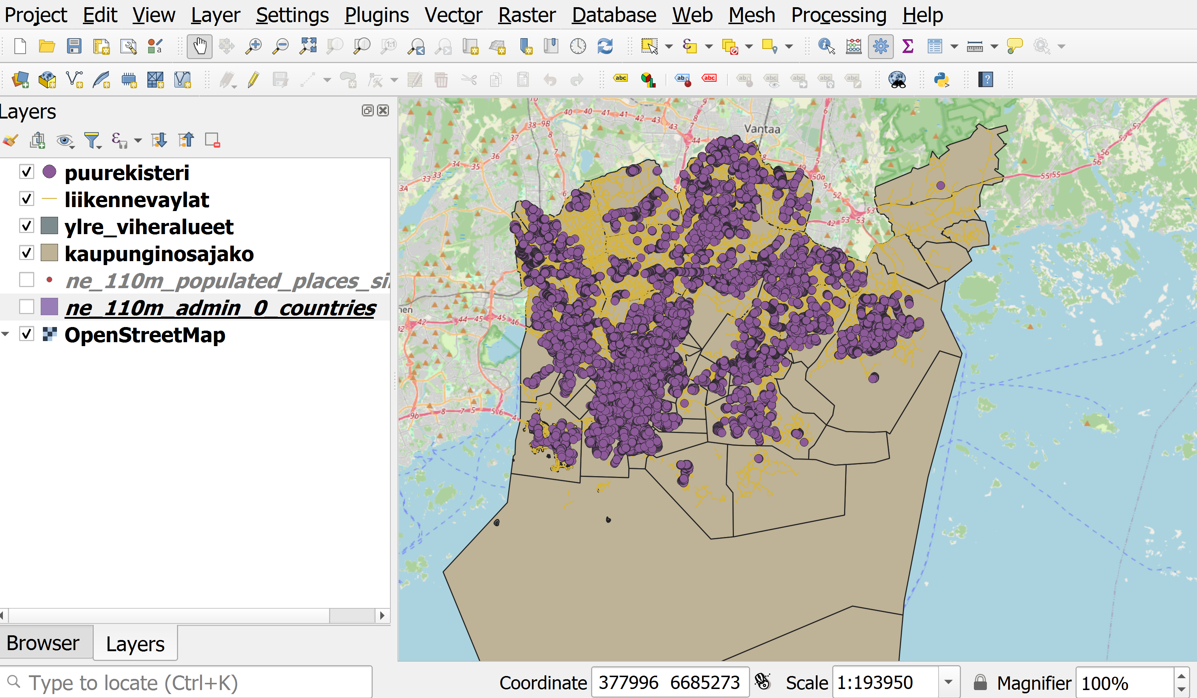Viewport: 1197px width, 698px height.
Task: Enable the ne_110m_admin_0_countries layer checkbox
Action: (x=27, y=307)
